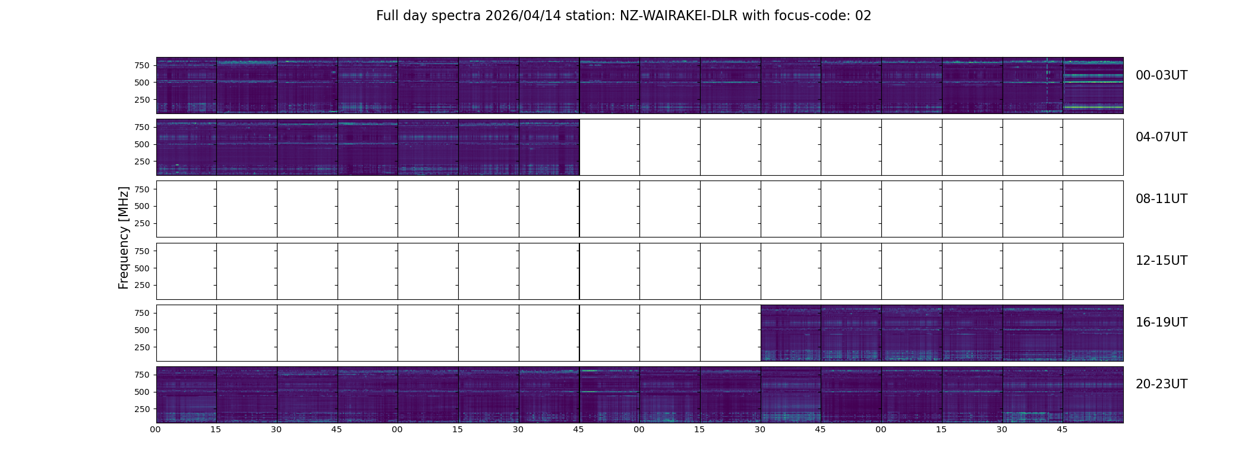The width and height of the screenshot is (1248, 475).
Task: Click the first 00 tick on the bottom time axis
Action: [155, 429]
